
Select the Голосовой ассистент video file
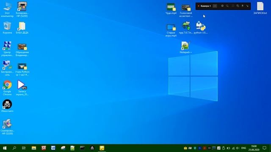pyautogui.click(x=186, y=11)
